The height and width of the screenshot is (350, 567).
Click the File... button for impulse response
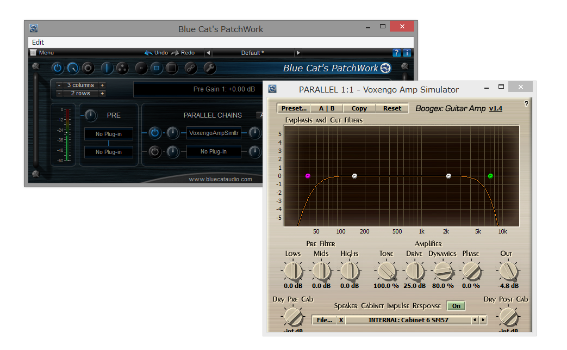click(324, 320)
